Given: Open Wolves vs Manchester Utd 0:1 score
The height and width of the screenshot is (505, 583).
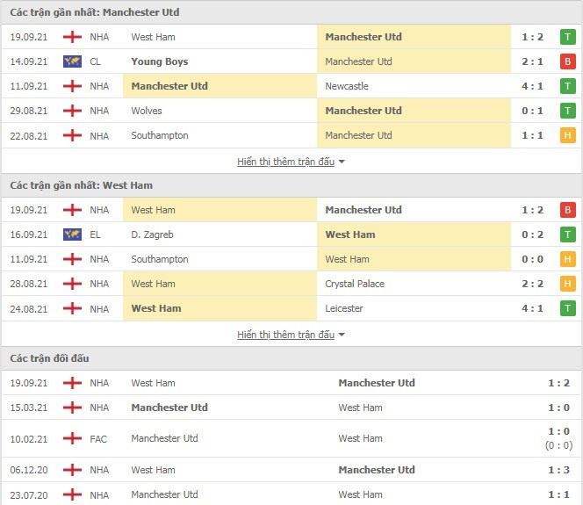Looking at the screenshot, I should [532, 111].
